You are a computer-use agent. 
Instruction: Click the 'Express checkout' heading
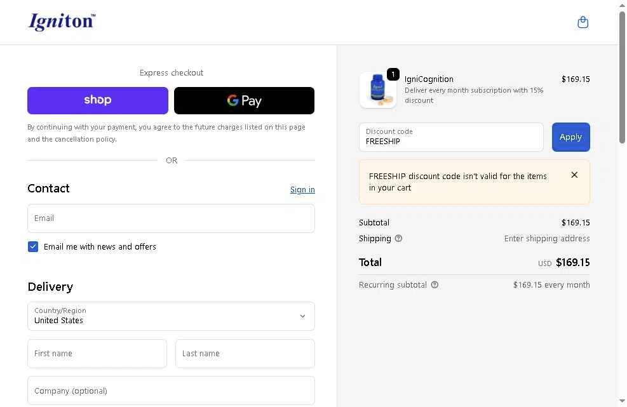click(171, 73)
